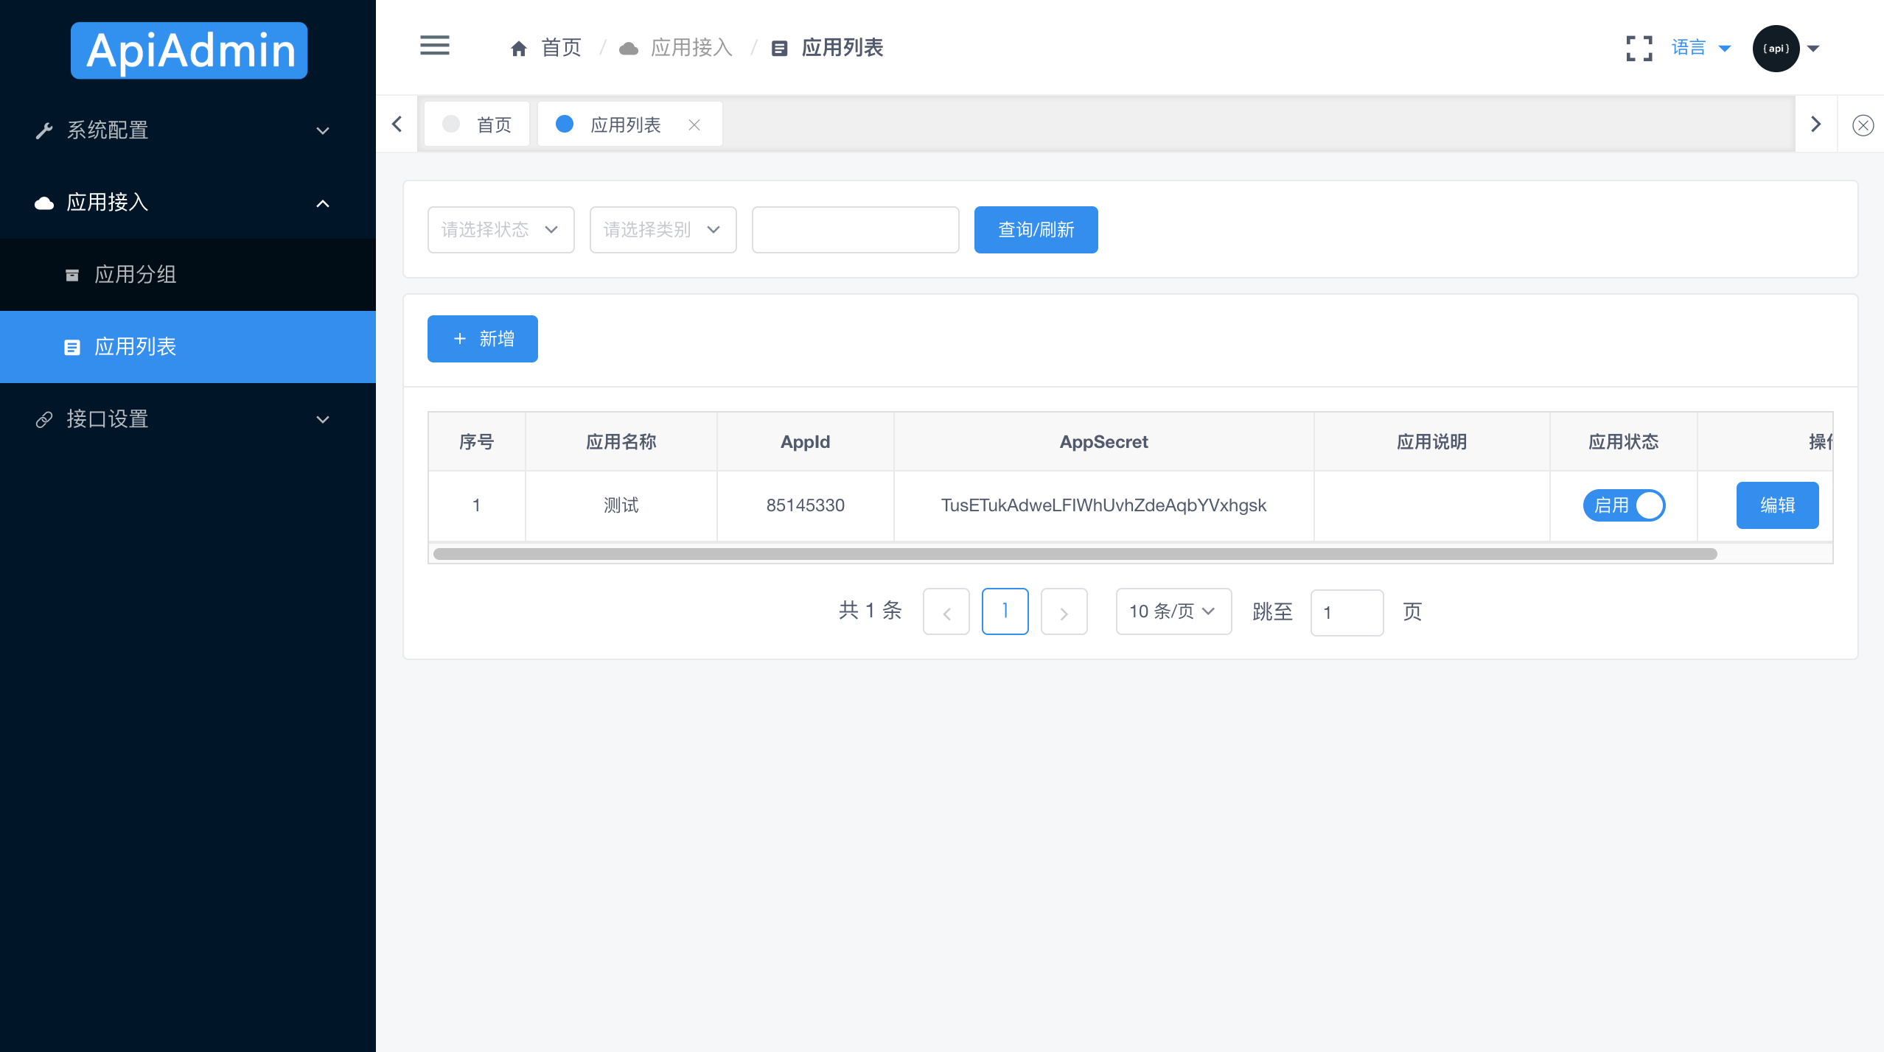Click the 应用状态 column header
This screenshot has height=1052, width=1884.
pos(1624,442)
